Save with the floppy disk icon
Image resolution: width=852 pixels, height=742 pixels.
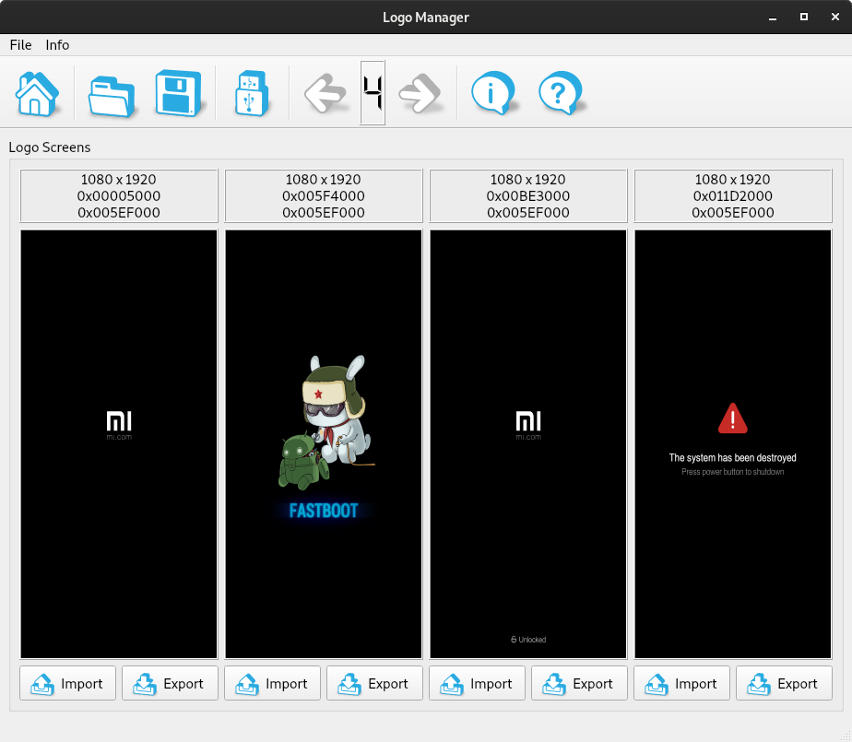(x=179, y=93)
